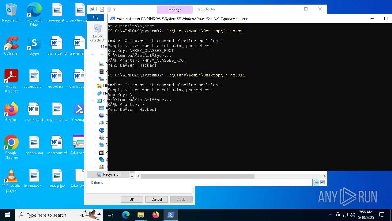Image resolution: width=392 pixels, height=221 pixels.
Task: Click the New folder quick access icon
Action: [109, 9]
